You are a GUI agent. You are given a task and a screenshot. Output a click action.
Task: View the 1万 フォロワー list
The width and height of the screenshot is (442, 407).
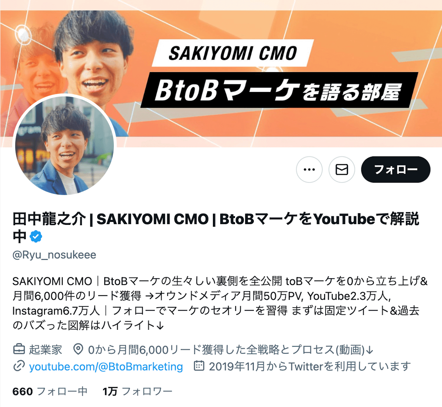137,391
